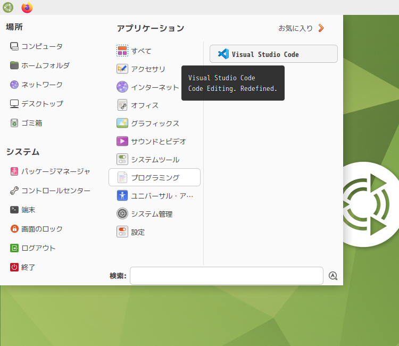
Task: Launch パッケージマネージャ
Action: (x=51, y=171)
